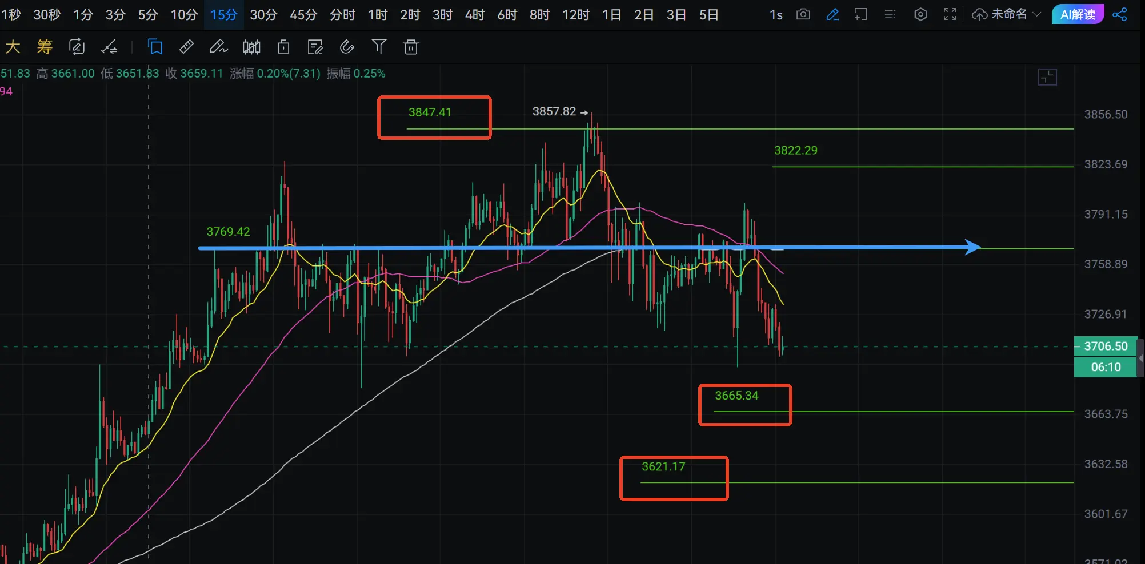Image resolution: width=1145 pixels, height=564 pixels.
Task: Click the filter funnel icon
Action: click(x=379, y=47)
